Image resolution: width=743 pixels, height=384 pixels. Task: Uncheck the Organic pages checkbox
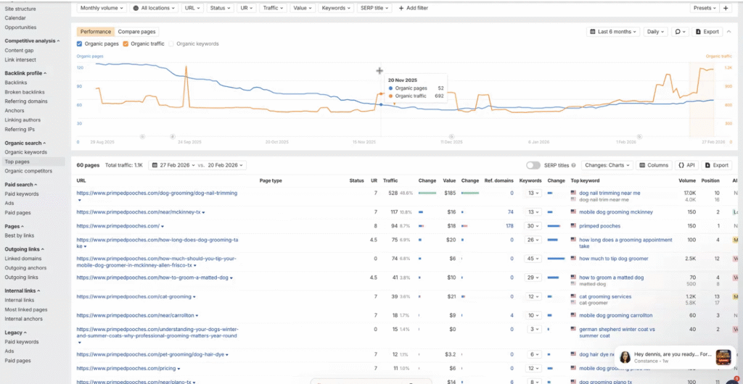[80, 44]
